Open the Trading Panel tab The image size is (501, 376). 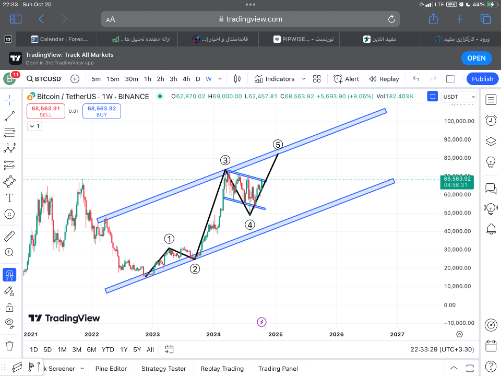click(278, 369)
